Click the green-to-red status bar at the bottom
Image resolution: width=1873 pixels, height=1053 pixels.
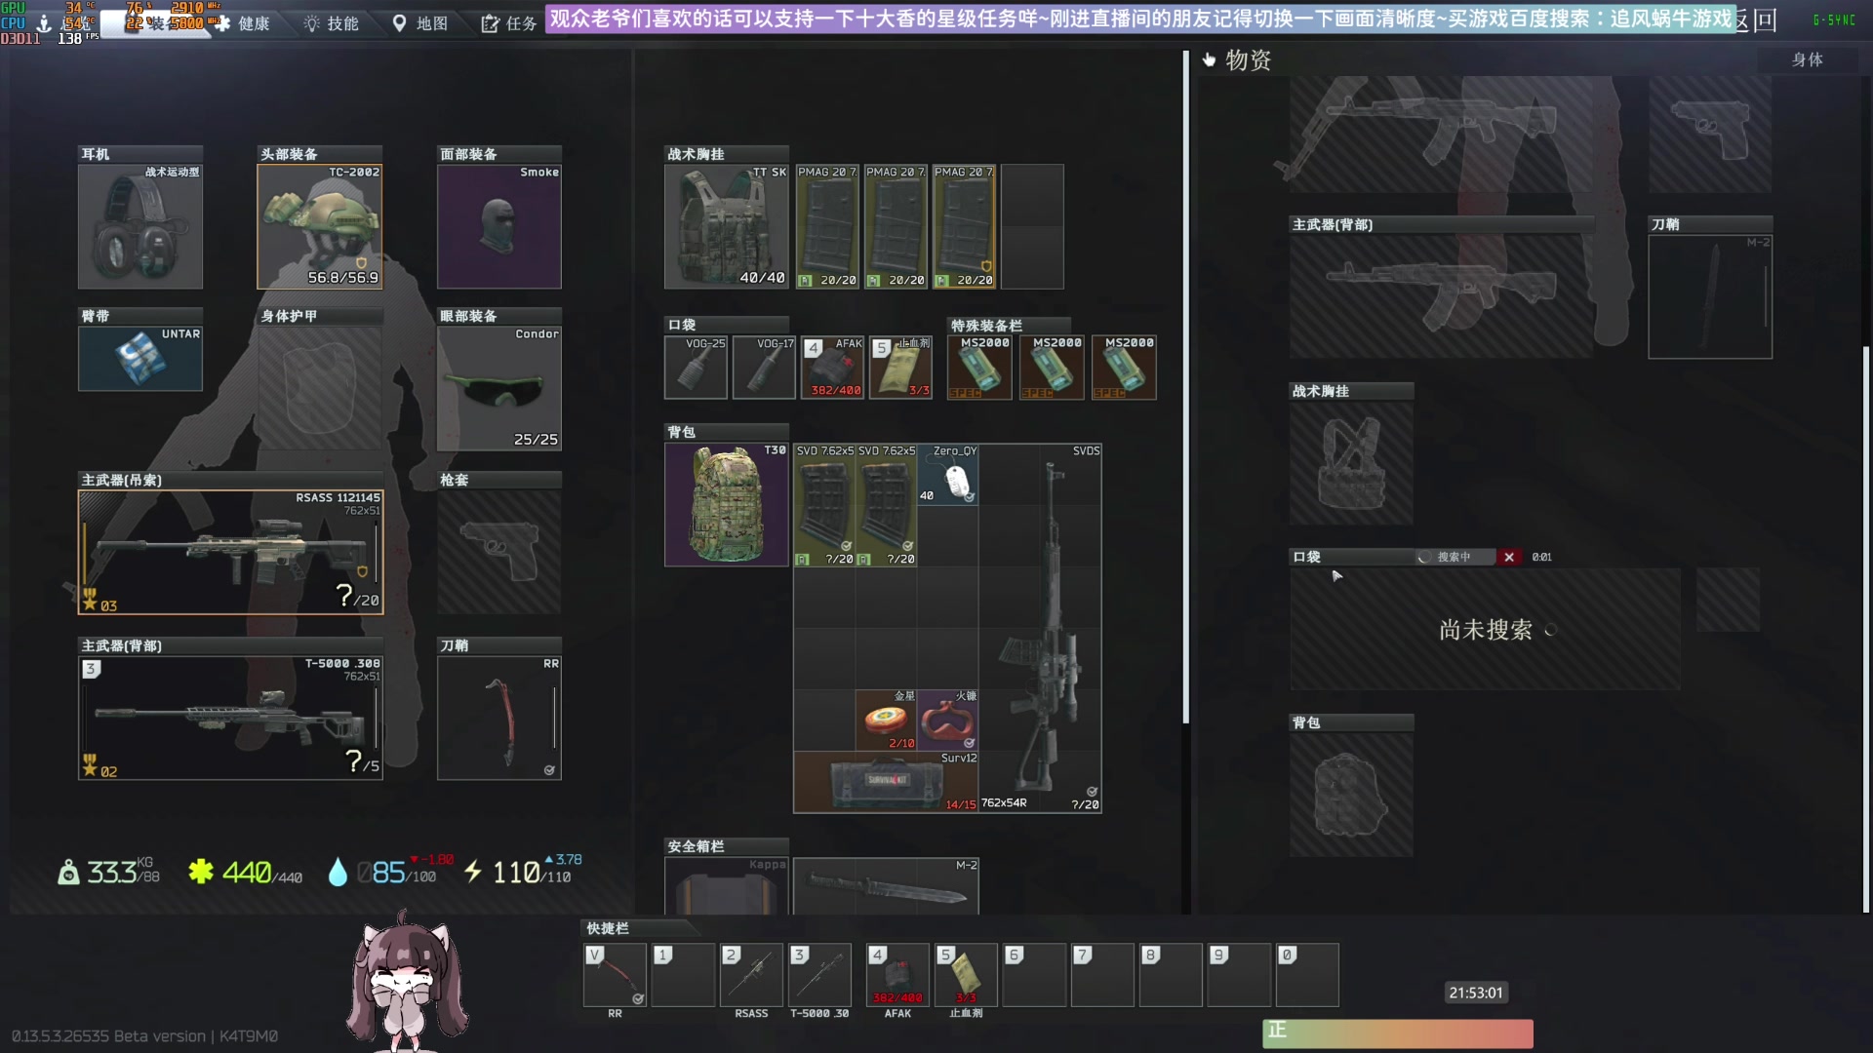[x=1397, y=1033]
